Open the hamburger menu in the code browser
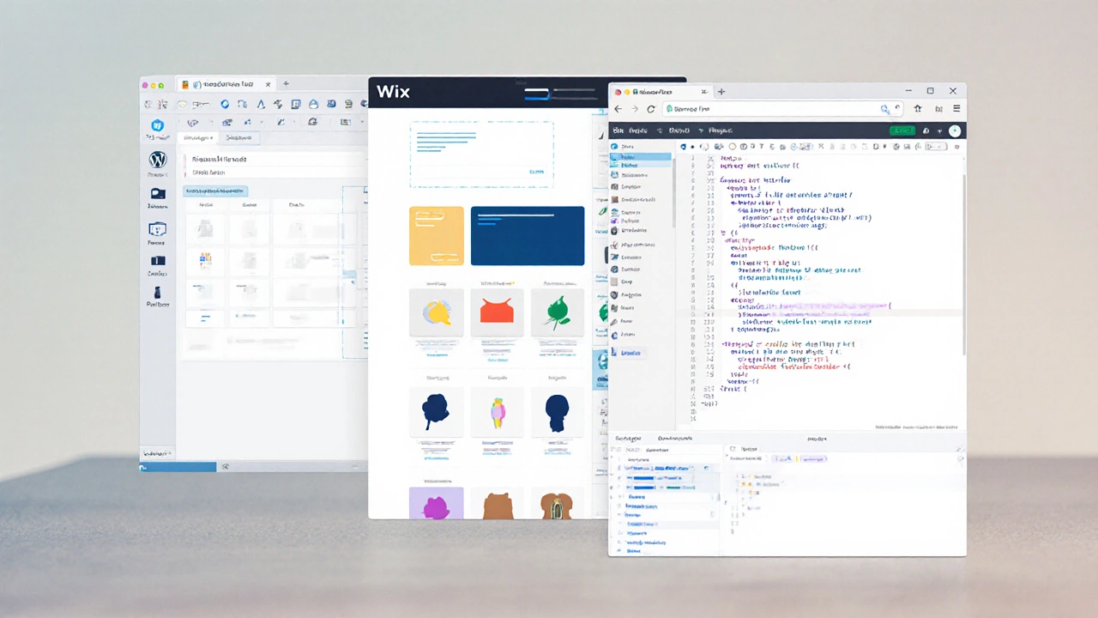Image resolution: width=1098 pixels, height=618 pixels. tap(956, 109)
